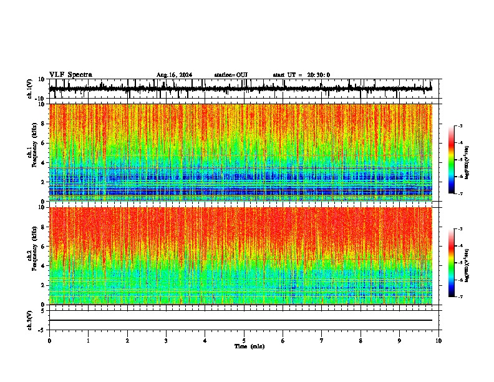The image size is (494, 382).
Task: Click time axis tick label "3"
Action: click(x=166, y=341)
